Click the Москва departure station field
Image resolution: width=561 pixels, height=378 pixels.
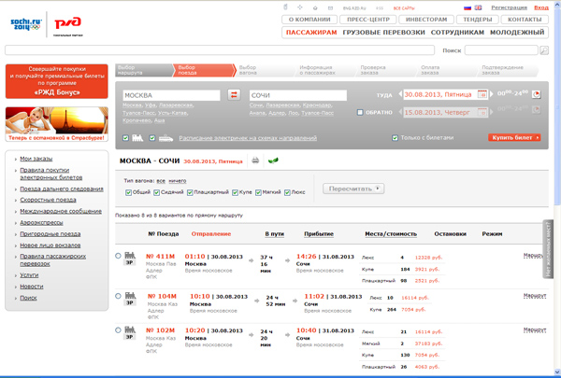(170, 95)
